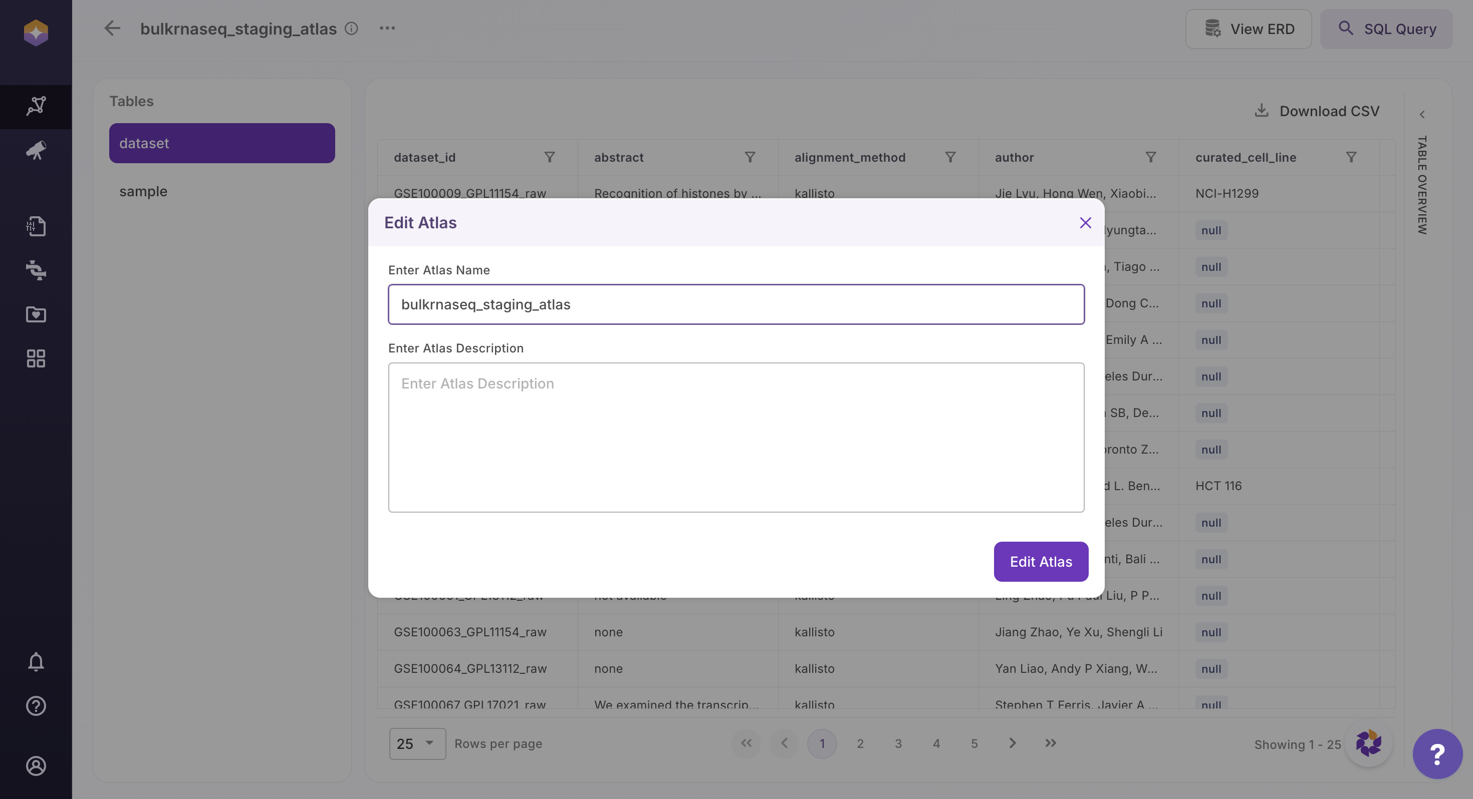Click the help question mark sidebar icon

pos(36,706)
